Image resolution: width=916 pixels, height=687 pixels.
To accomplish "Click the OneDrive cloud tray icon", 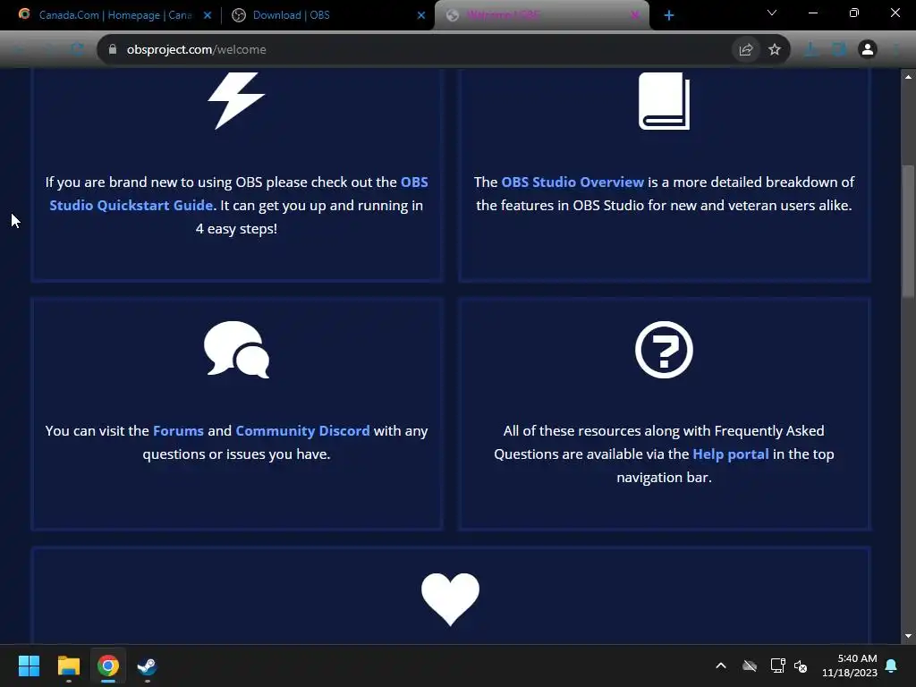I will click(750, 666).
